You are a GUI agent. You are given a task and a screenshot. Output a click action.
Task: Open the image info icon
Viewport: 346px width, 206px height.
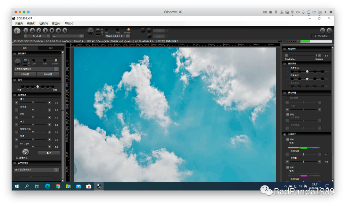(26, 30)
